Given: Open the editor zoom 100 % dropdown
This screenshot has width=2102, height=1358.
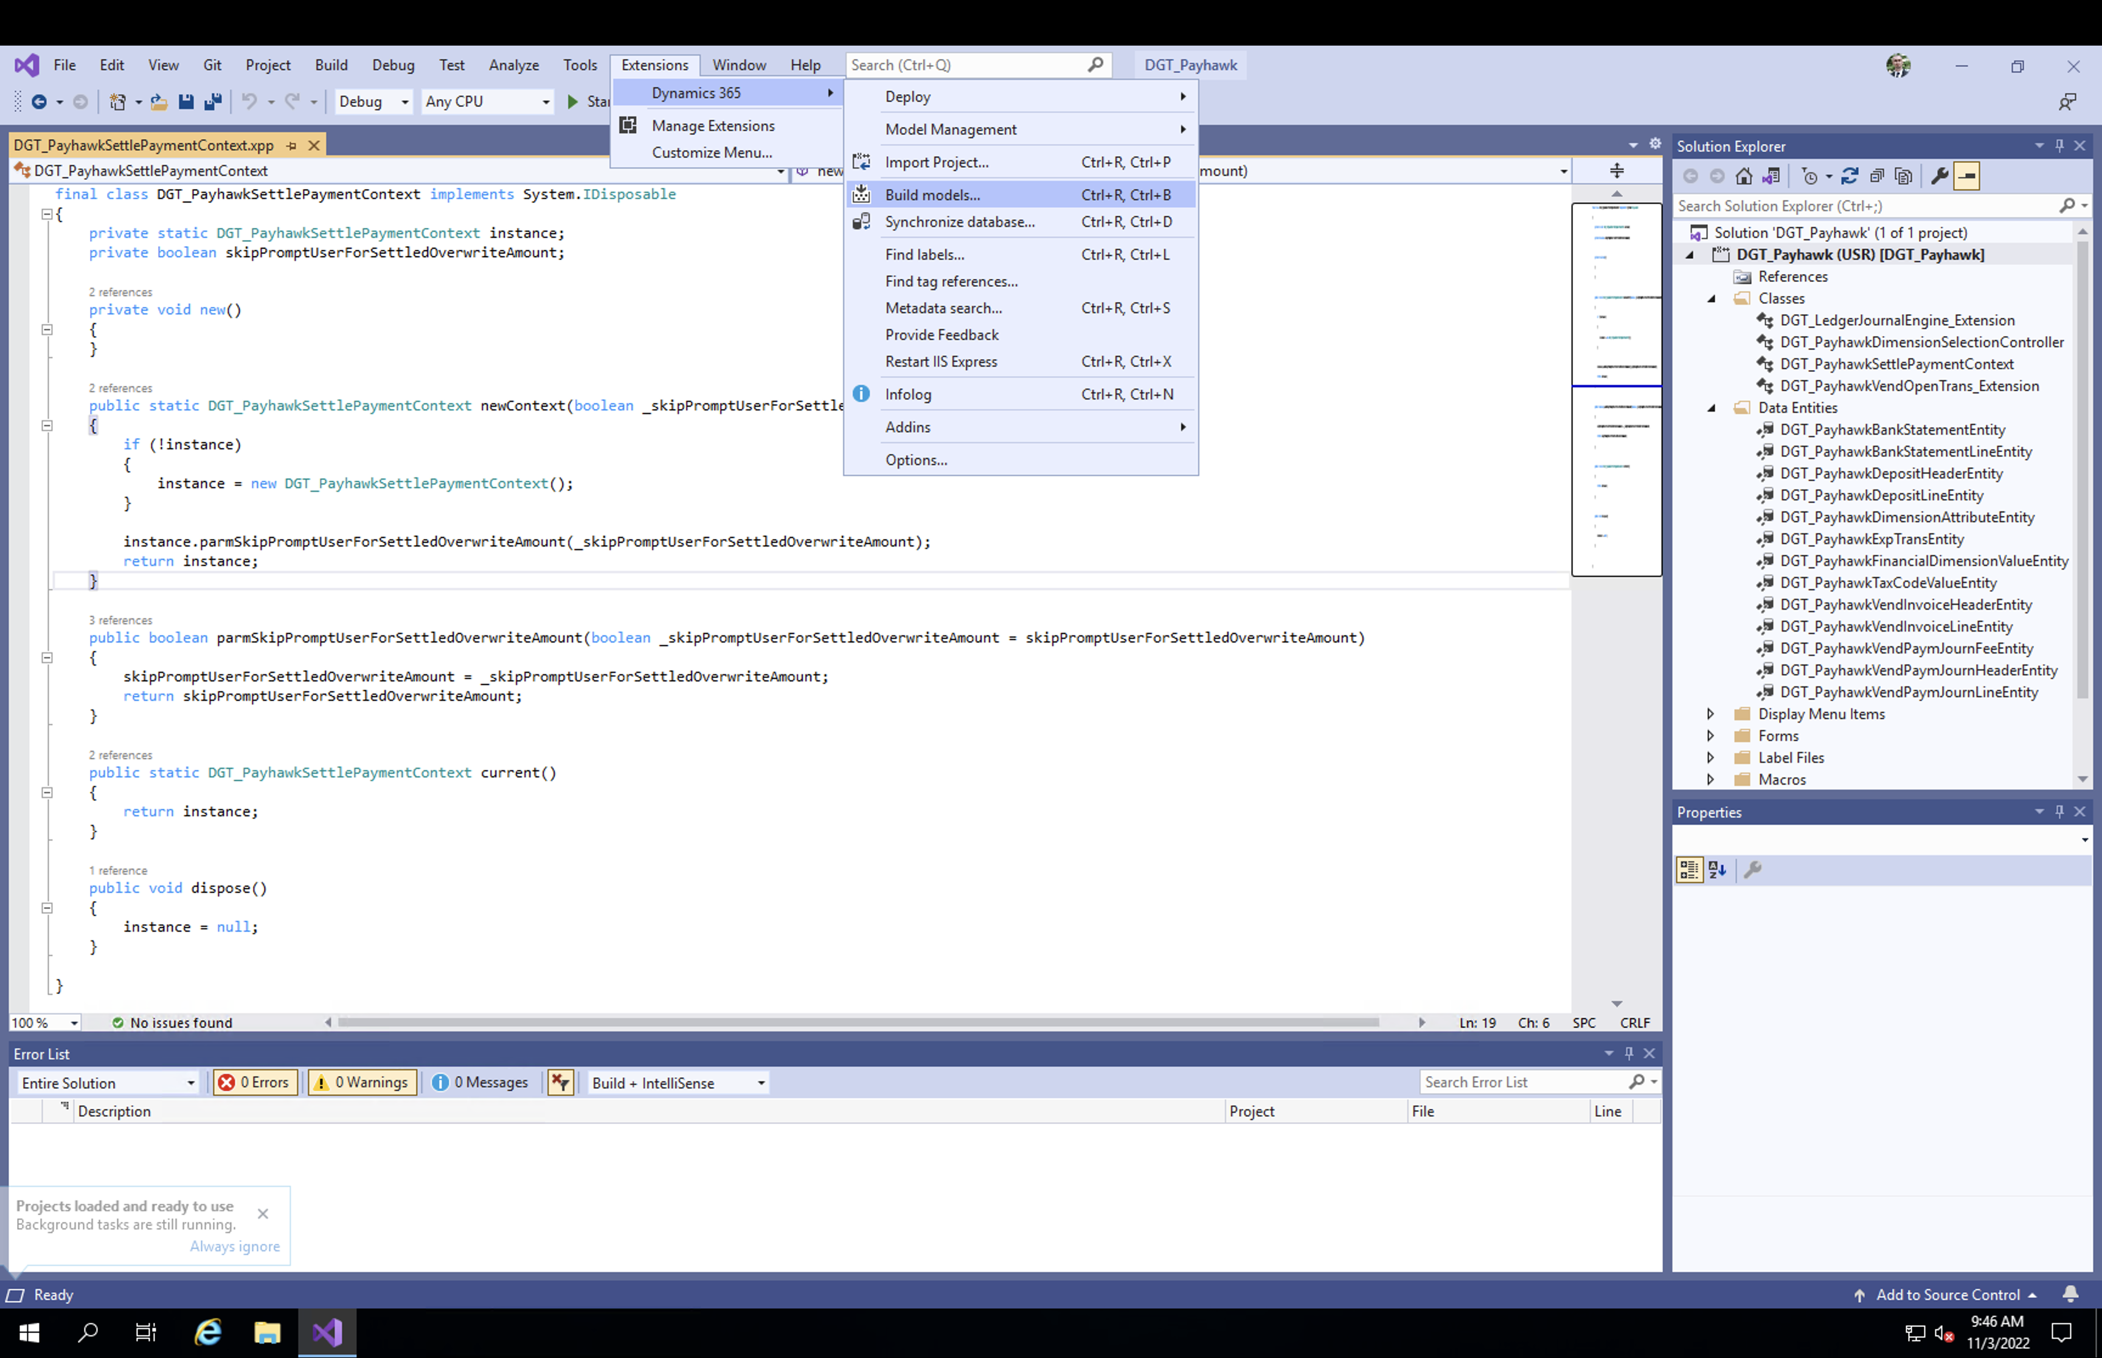Looking at the screenshot, I should [x=46, y=1023].
